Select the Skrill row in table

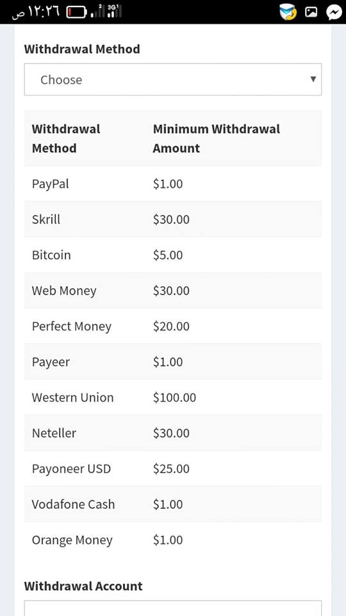[173, 219]
